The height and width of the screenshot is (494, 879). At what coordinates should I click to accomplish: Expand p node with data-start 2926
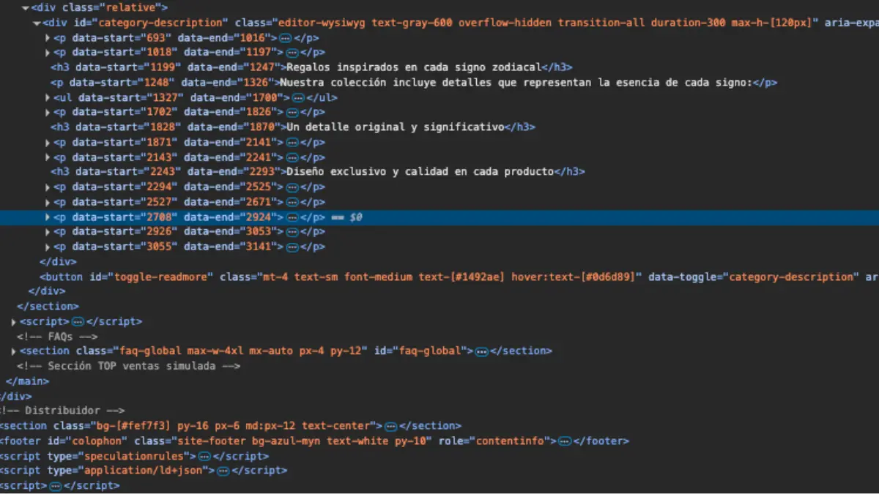[48, 232]
